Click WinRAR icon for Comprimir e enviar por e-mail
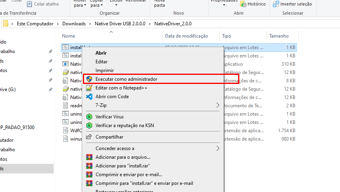 click(89, 175)
